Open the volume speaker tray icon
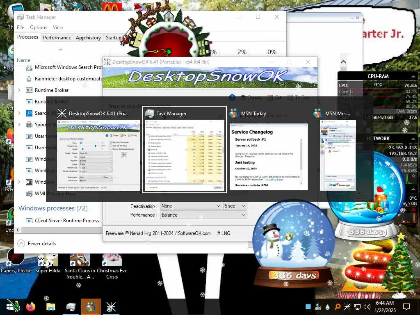Viewport: 420px width, 315px height. click(367, 307)
